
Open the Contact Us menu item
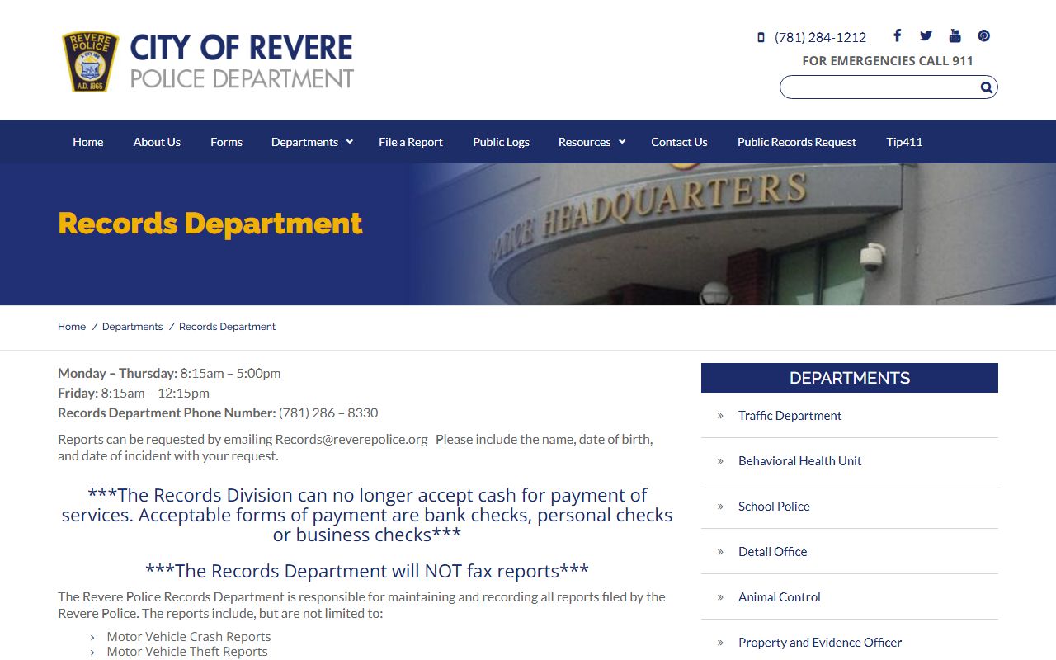(x=679, y=142)
